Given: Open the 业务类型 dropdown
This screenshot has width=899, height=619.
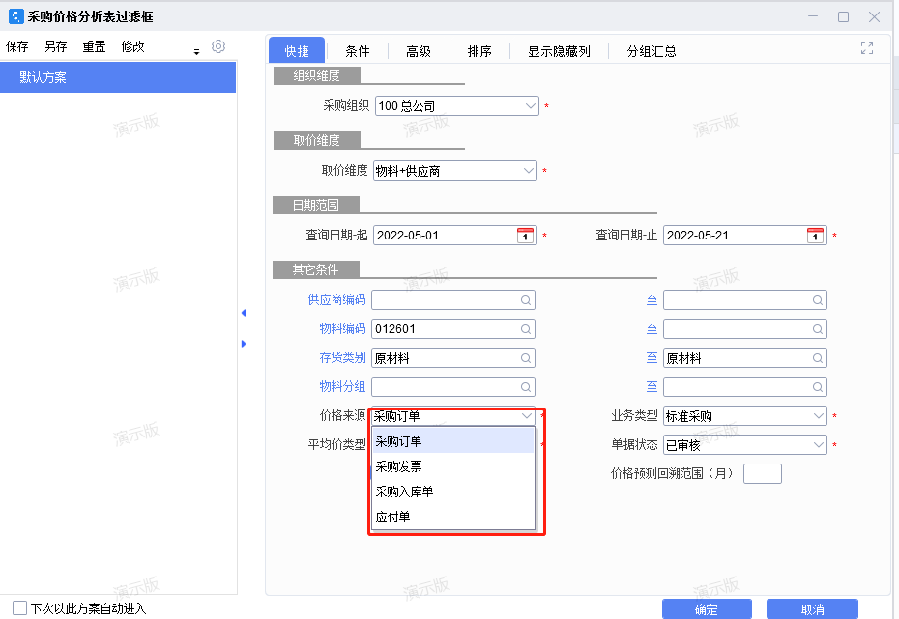Looking at the screenshot, I should [x=818, y=416].
